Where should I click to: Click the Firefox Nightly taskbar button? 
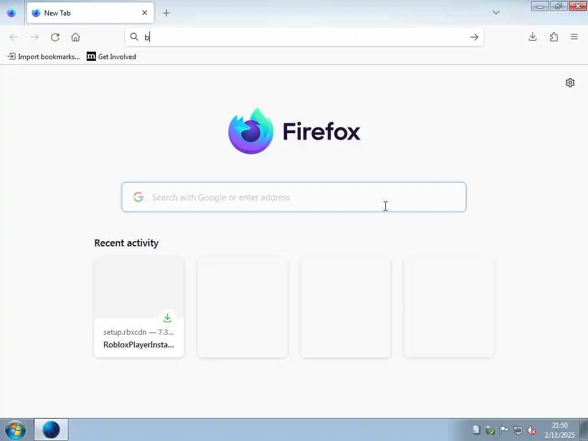pyautogui.click(x=51, y=430)
